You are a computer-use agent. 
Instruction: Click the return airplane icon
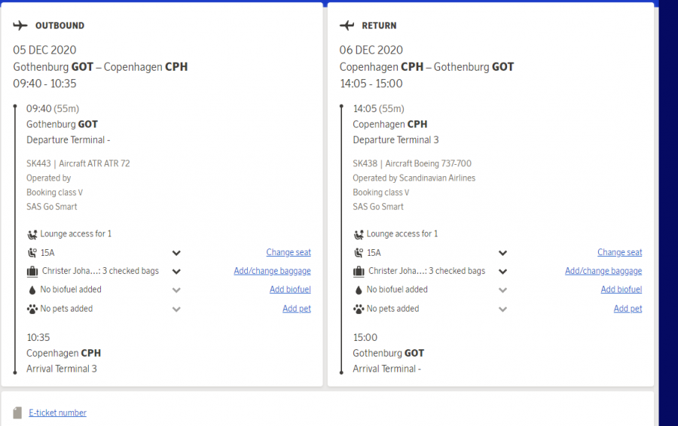pyautogui.click(x=347, y=26)
